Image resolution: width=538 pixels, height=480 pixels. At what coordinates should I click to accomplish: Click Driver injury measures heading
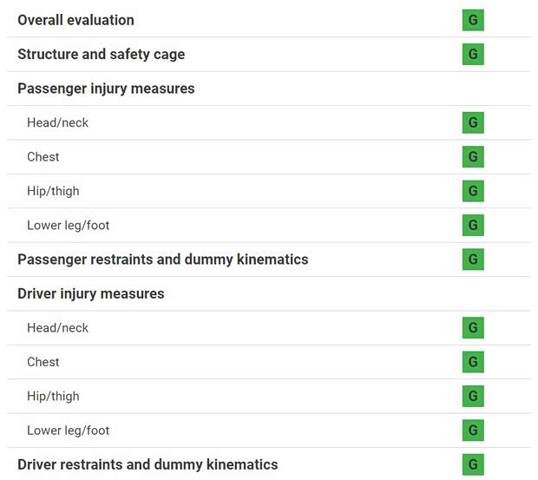click(x=90, y=293)
